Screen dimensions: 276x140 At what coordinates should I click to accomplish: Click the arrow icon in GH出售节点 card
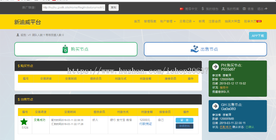pos(216,106)
